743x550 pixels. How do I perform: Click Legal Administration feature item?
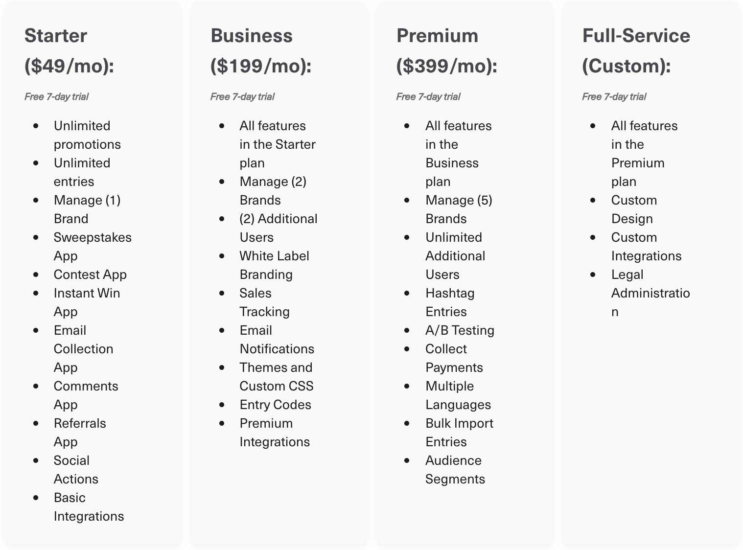tap(650, 292)
